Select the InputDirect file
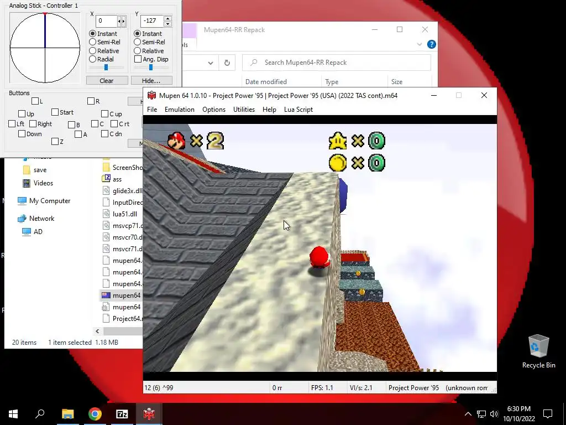 click(123, 203)
